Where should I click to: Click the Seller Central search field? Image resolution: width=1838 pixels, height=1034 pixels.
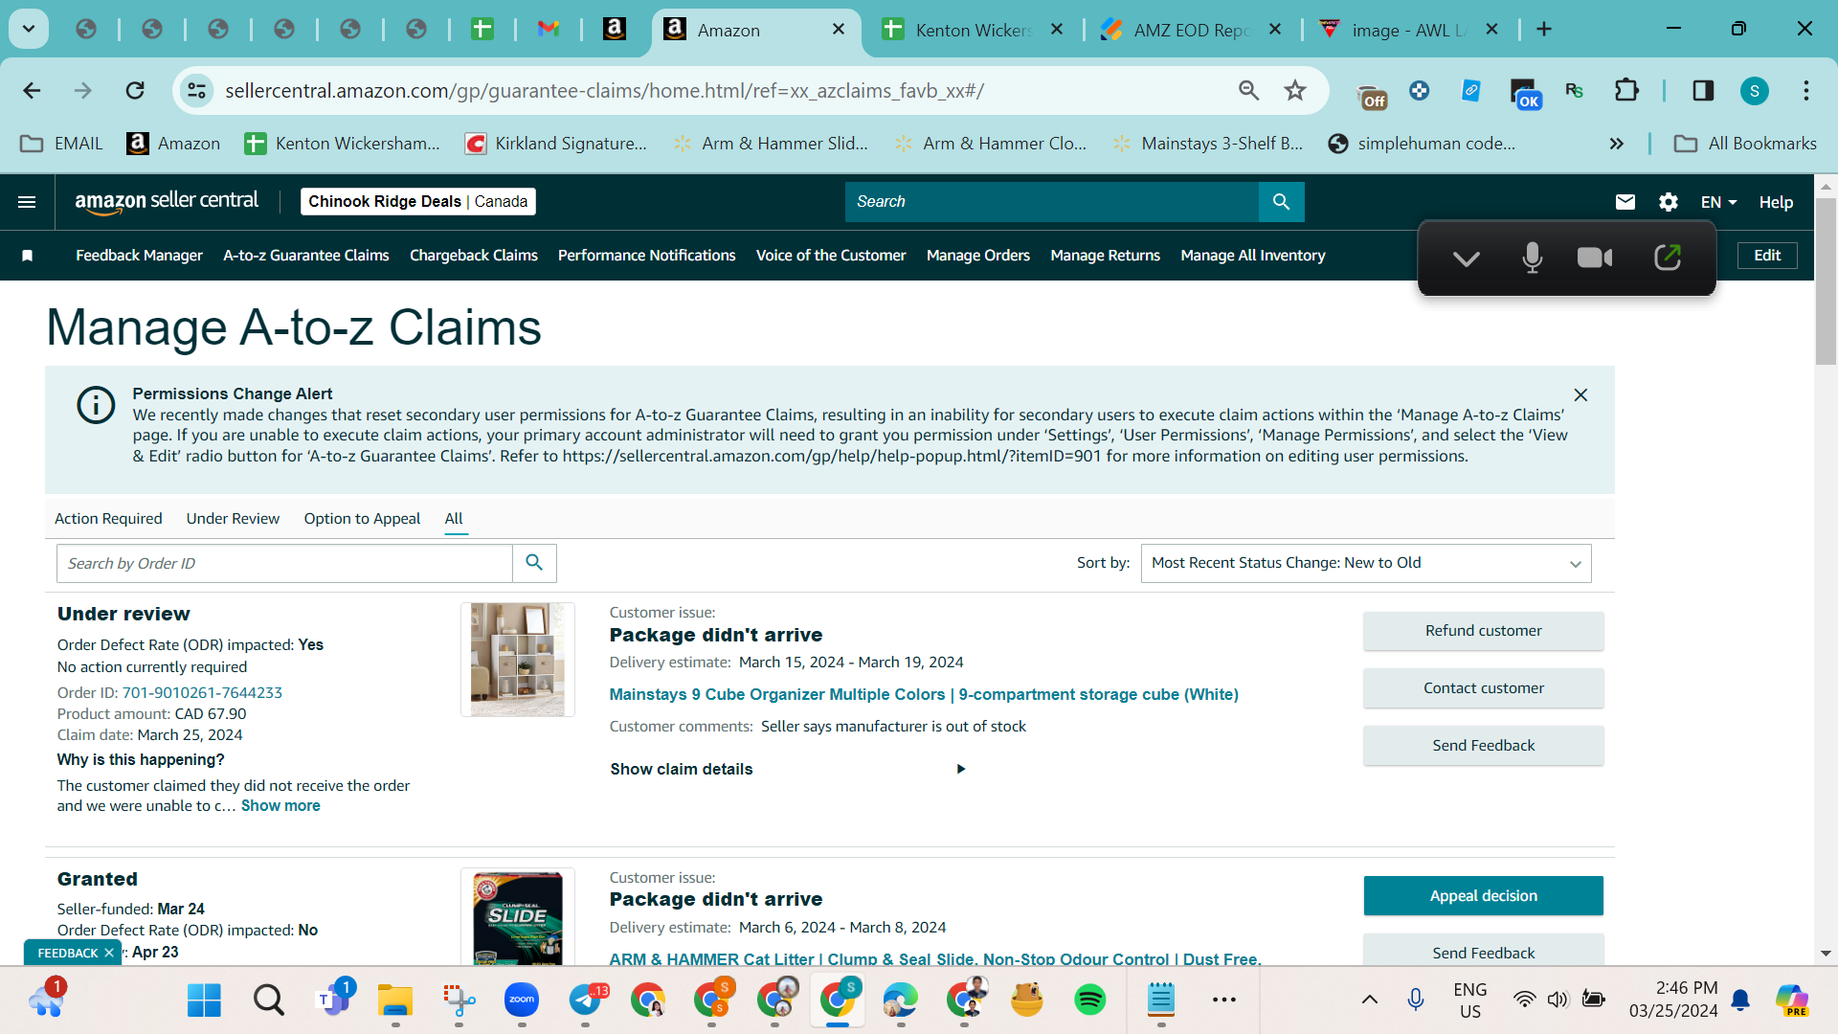pos(1052,202)
